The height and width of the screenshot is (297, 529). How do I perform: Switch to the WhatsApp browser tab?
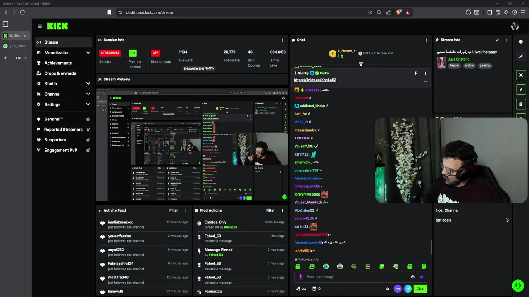coord(15,46)
